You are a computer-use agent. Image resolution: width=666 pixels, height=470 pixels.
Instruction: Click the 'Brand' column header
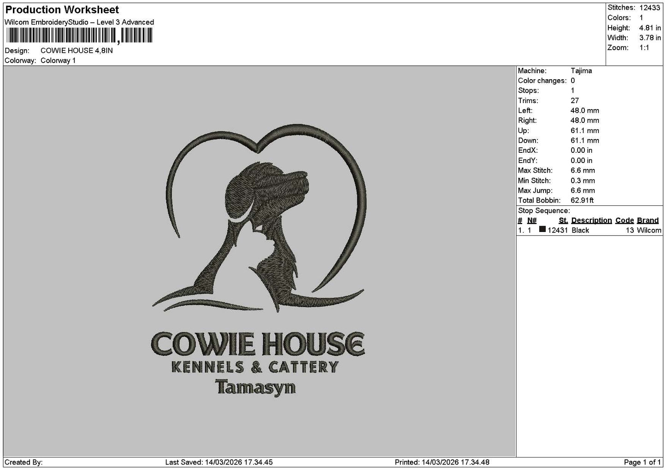pos(648,220)
